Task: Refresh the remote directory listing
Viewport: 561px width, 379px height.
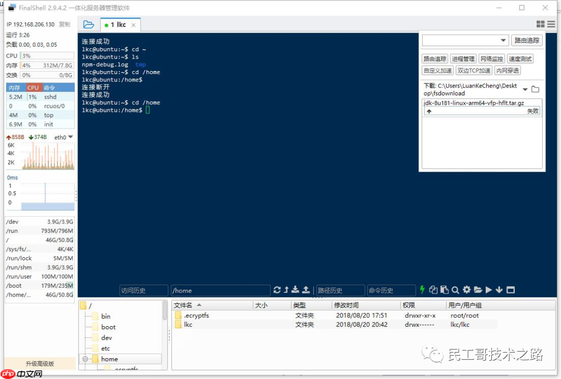Action: tap(277, 290)
